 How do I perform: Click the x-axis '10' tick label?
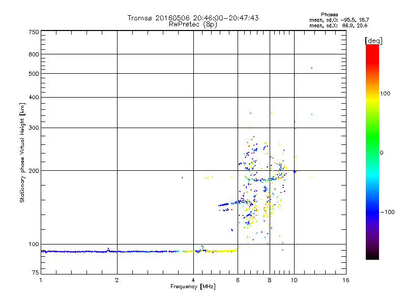coord(294,280)
